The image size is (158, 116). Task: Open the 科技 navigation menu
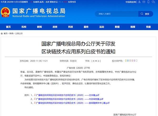71,27
